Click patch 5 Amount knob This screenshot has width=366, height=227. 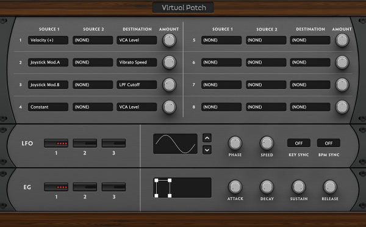point(342,40)
